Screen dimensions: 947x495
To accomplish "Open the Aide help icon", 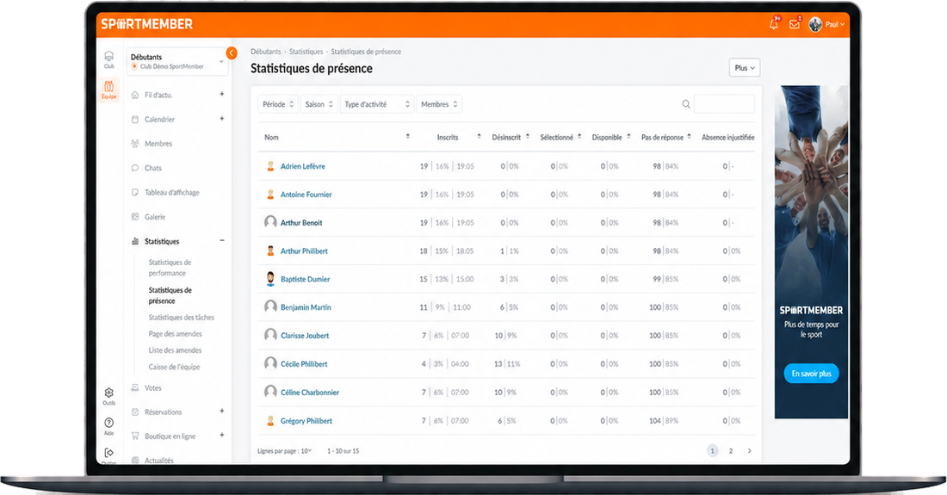I will (x=108, y=426).
